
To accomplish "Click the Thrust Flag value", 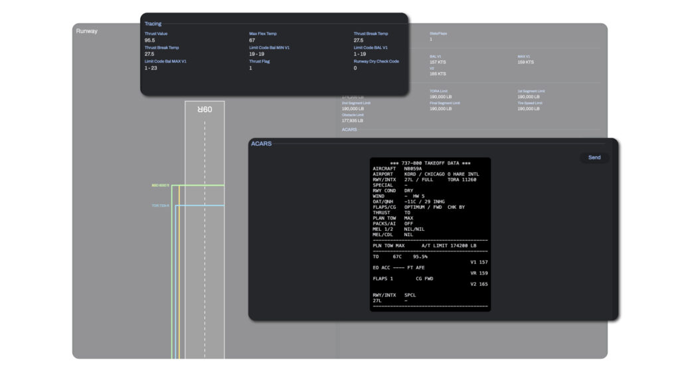I will 250,68.
